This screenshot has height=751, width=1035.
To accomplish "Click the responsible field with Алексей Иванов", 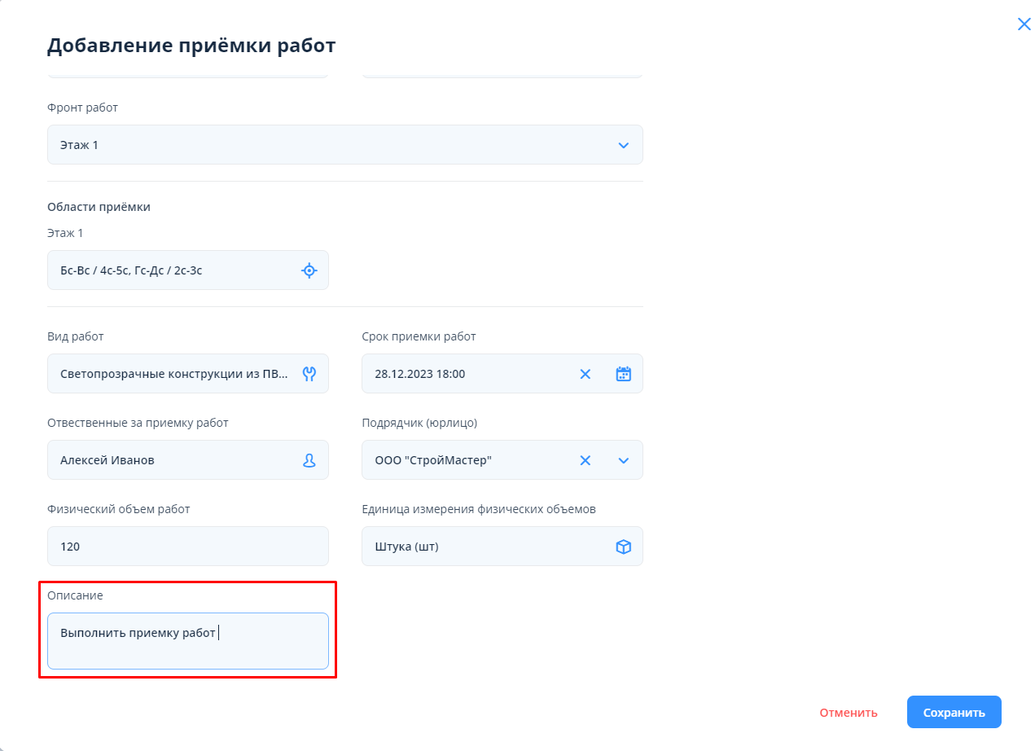I will coord(173,460).
